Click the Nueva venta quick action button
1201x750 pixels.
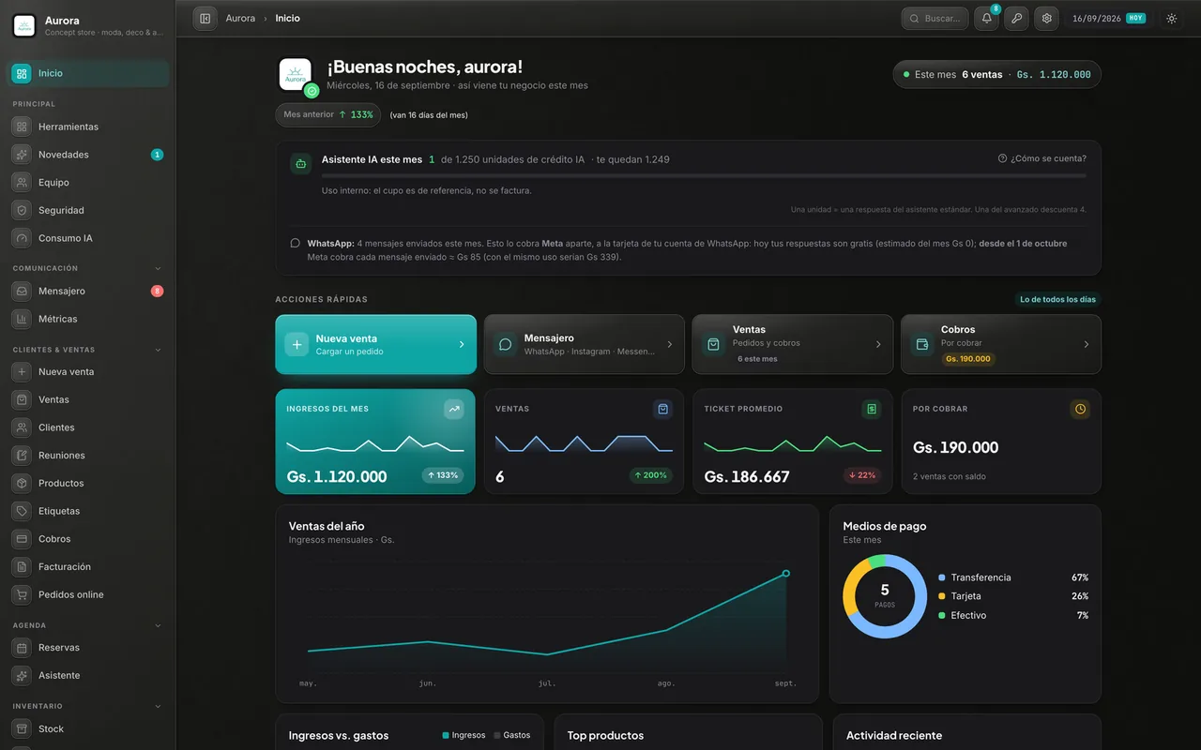pos(375,344)
